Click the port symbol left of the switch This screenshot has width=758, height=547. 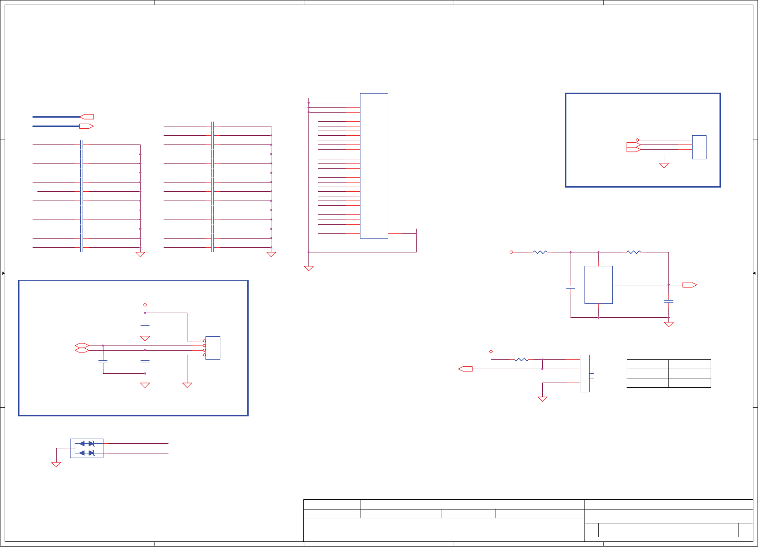(x=465, y=369)
